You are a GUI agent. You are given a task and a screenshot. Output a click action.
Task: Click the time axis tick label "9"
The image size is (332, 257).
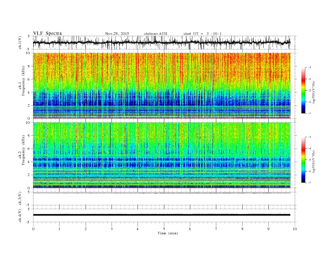(x=268, y=229)
